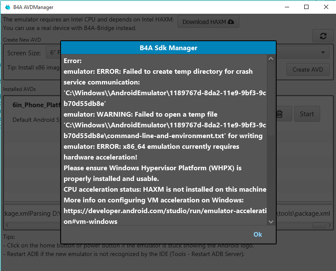Click the scroll up arrow in error dialog

pos(271,58)
